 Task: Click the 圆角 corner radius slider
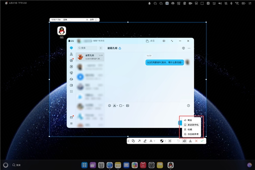click(x=76, y=20)
